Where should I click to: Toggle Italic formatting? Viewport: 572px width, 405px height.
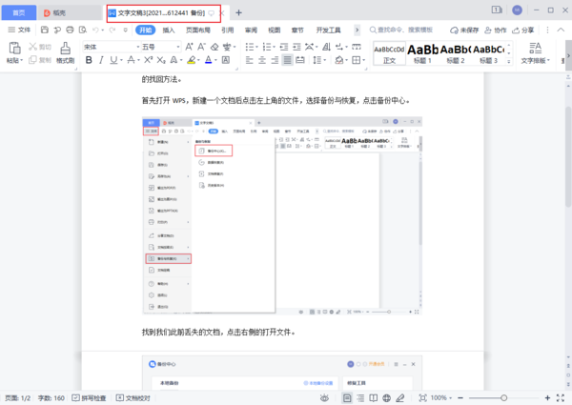tap(101, 60)
